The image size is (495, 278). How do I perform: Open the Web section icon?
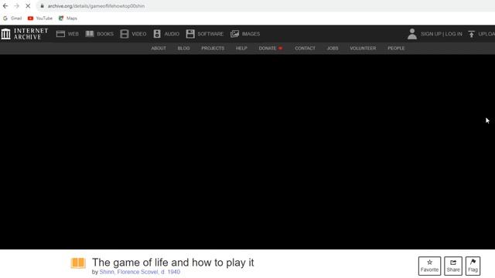(x=60, y=34)
